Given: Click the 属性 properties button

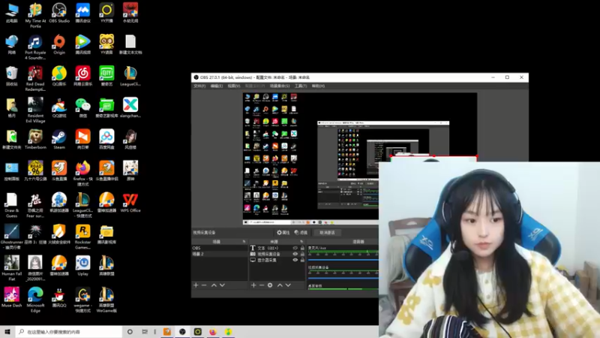Looking at the screenshot, I should click(283, 233).
